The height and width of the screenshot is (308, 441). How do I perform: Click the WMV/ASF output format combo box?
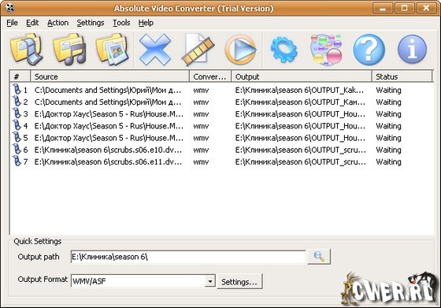143,281
